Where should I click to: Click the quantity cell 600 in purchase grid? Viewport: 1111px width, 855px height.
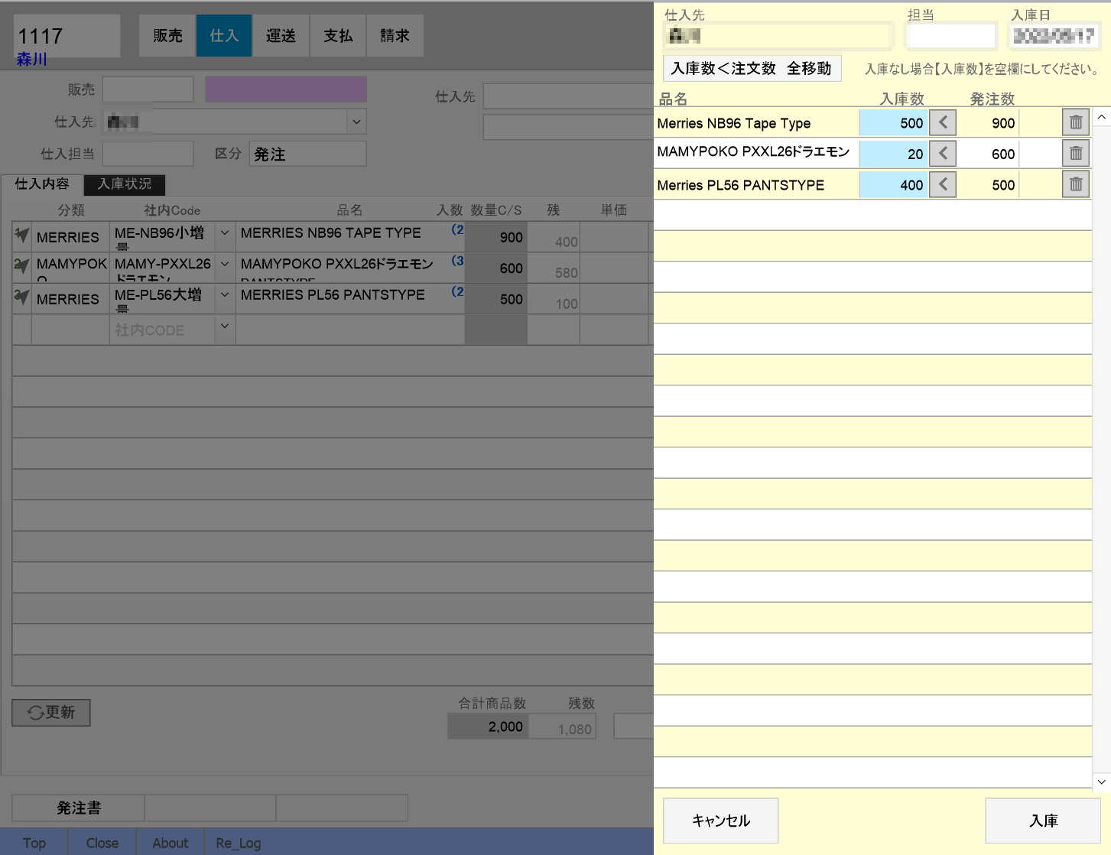coord(495,268)
